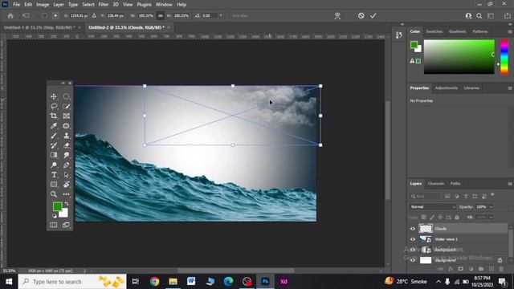Open the Color panel menu

510,31
